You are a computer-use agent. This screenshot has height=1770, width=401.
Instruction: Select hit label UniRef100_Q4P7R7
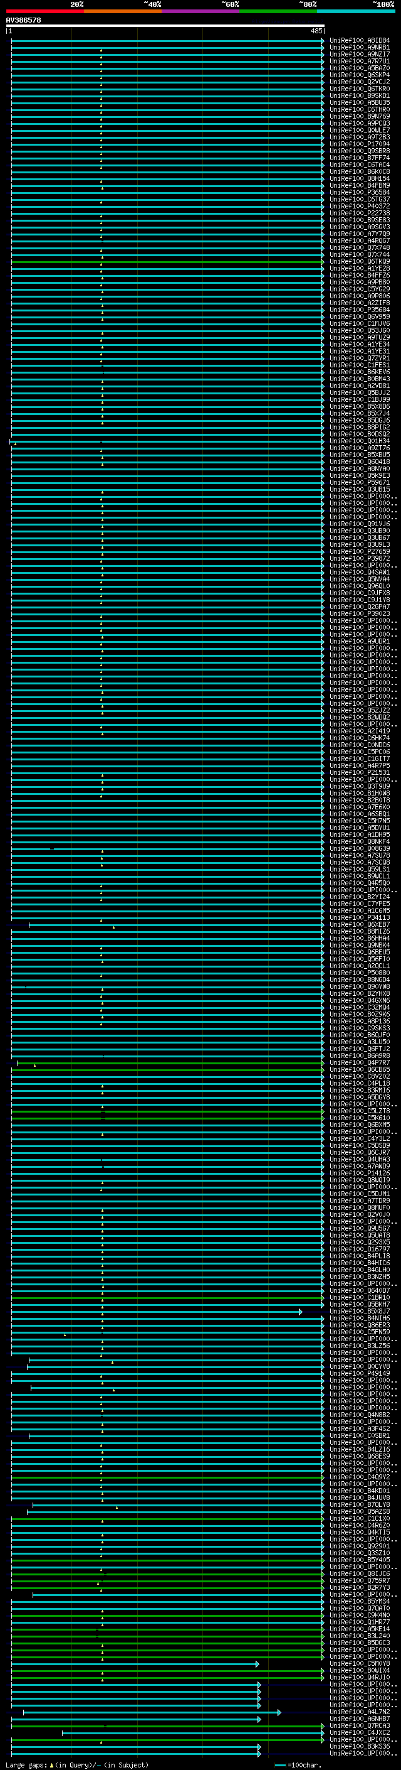pyautogui.click(x=360, y=1062)
